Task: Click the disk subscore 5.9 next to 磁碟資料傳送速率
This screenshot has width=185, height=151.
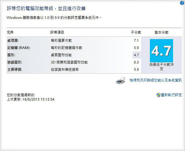Action: 136,70
